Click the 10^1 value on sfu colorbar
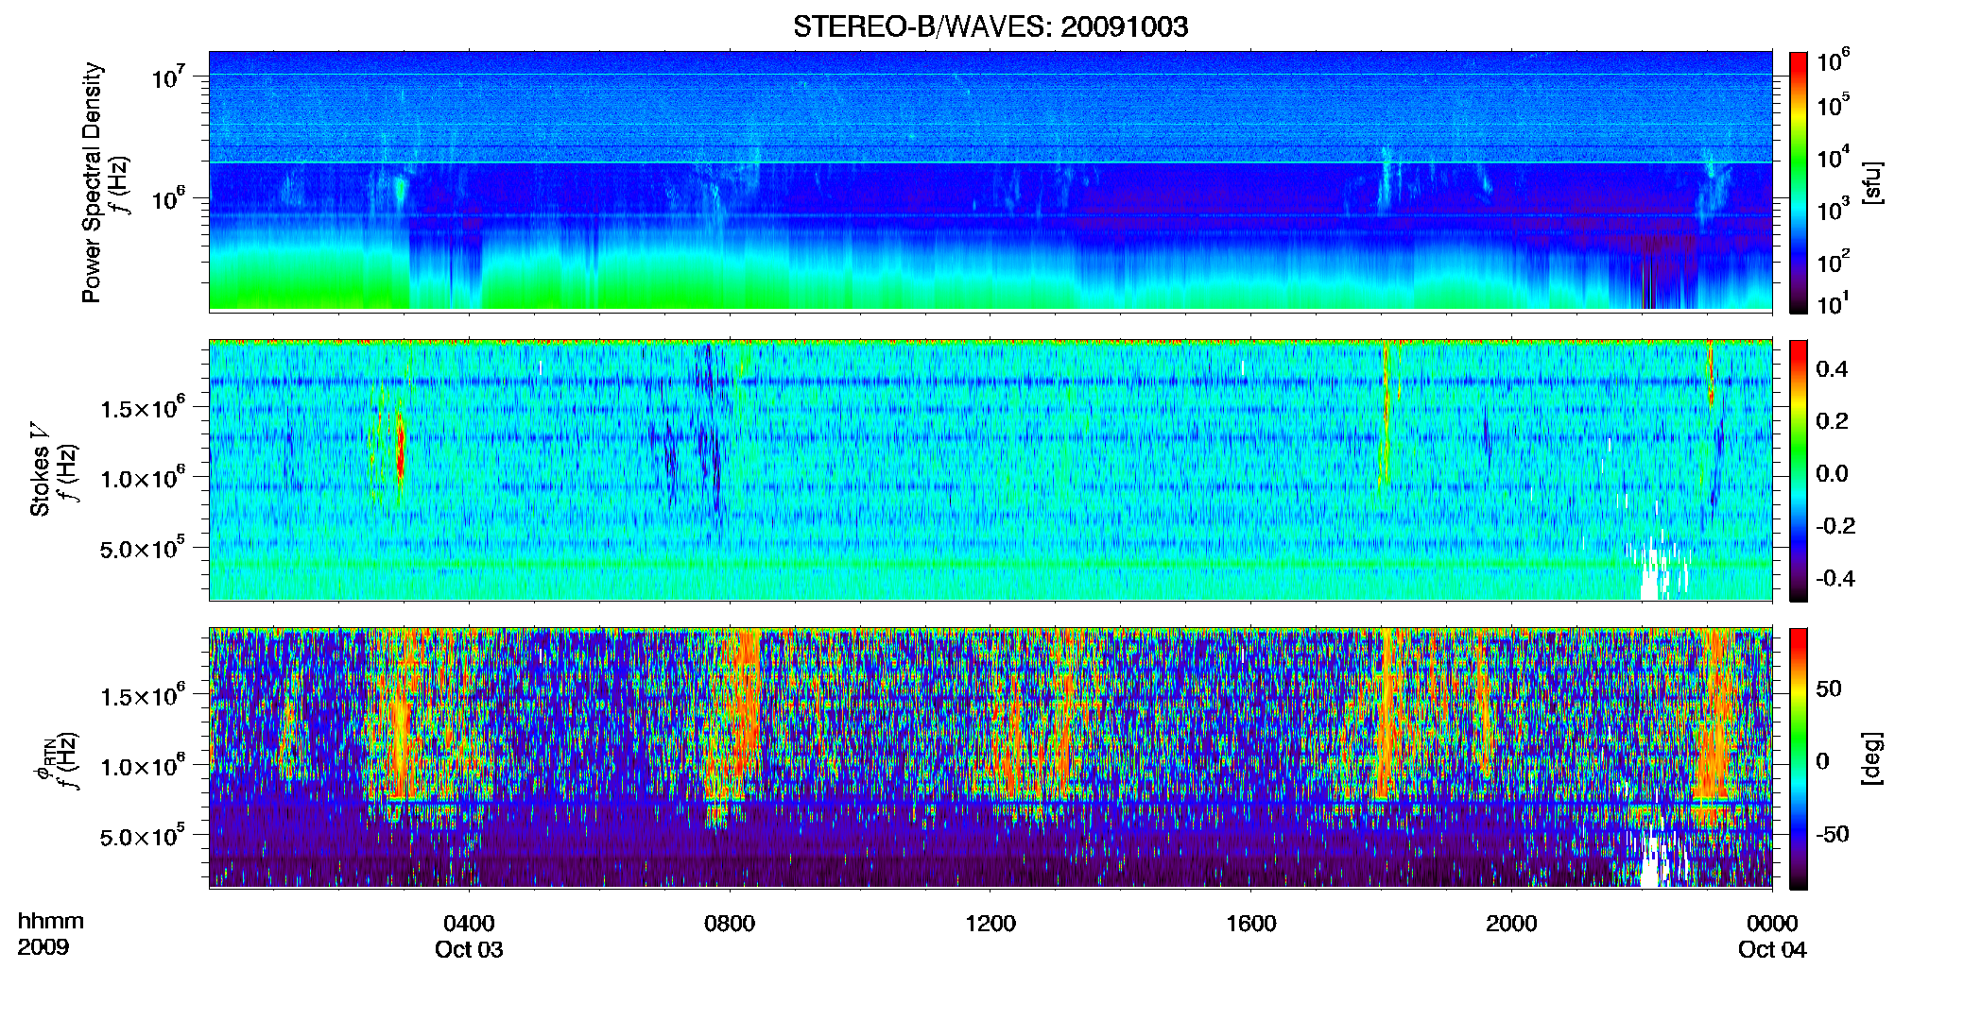The width and height of the screenshot is (1981, 1020). tap(1835, 303)
